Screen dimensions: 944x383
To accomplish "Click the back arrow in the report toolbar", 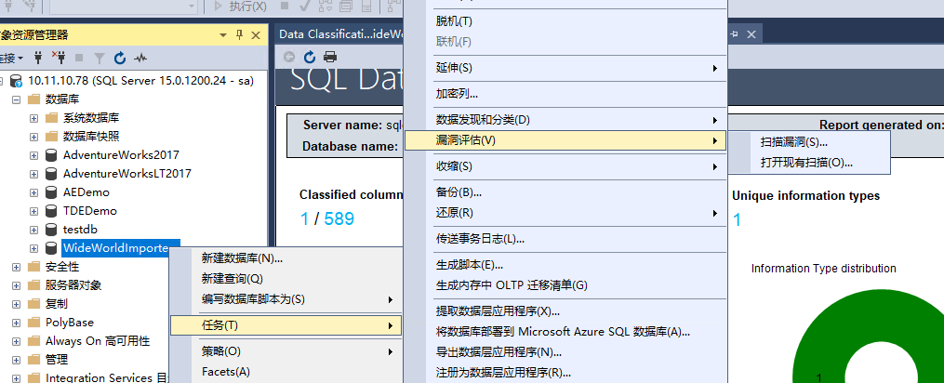I will point(289,58).
